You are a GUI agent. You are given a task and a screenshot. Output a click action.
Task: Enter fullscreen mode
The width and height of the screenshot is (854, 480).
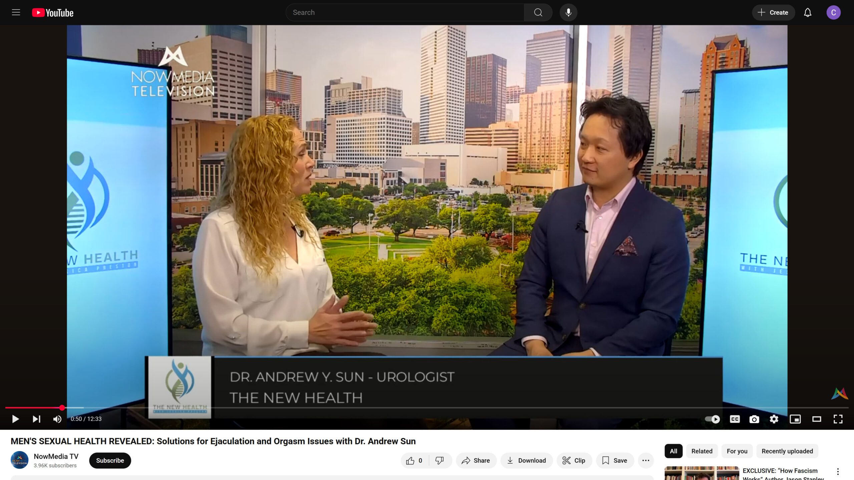click(x=838, y=419)
